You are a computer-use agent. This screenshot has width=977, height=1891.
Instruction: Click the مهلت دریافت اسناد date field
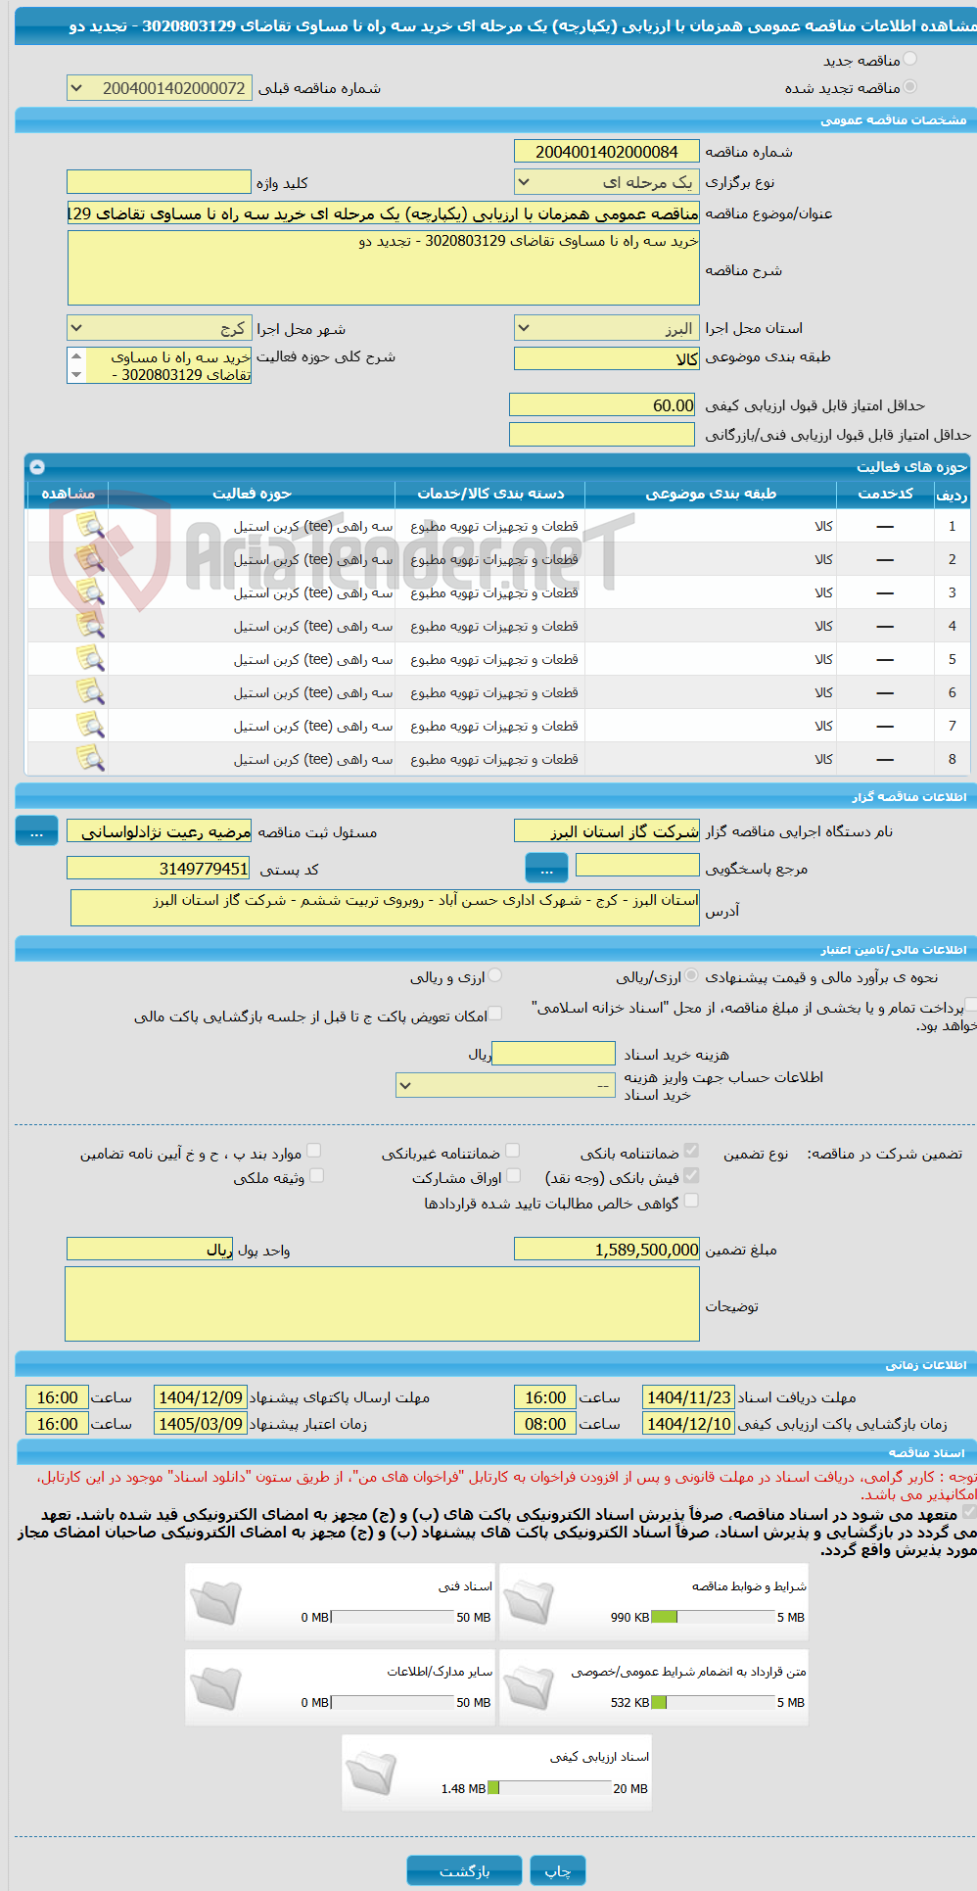point(688,1397)
